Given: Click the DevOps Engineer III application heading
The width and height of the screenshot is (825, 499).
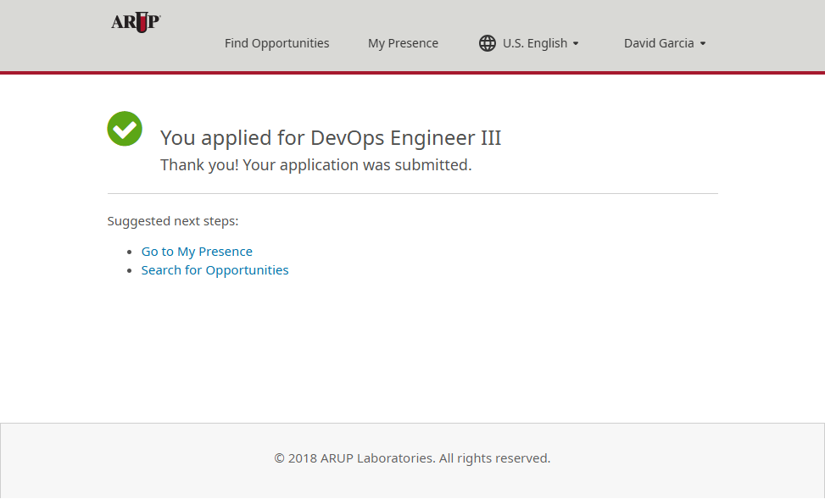Looking at the screenshot, I should tap(331, 138).
